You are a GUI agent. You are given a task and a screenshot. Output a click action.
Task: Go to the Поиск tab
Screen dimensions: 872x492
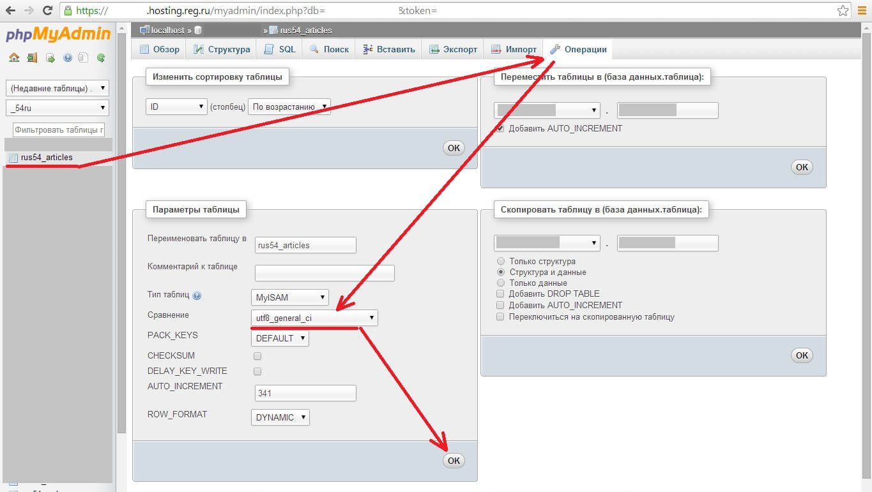tap(329, 49)
